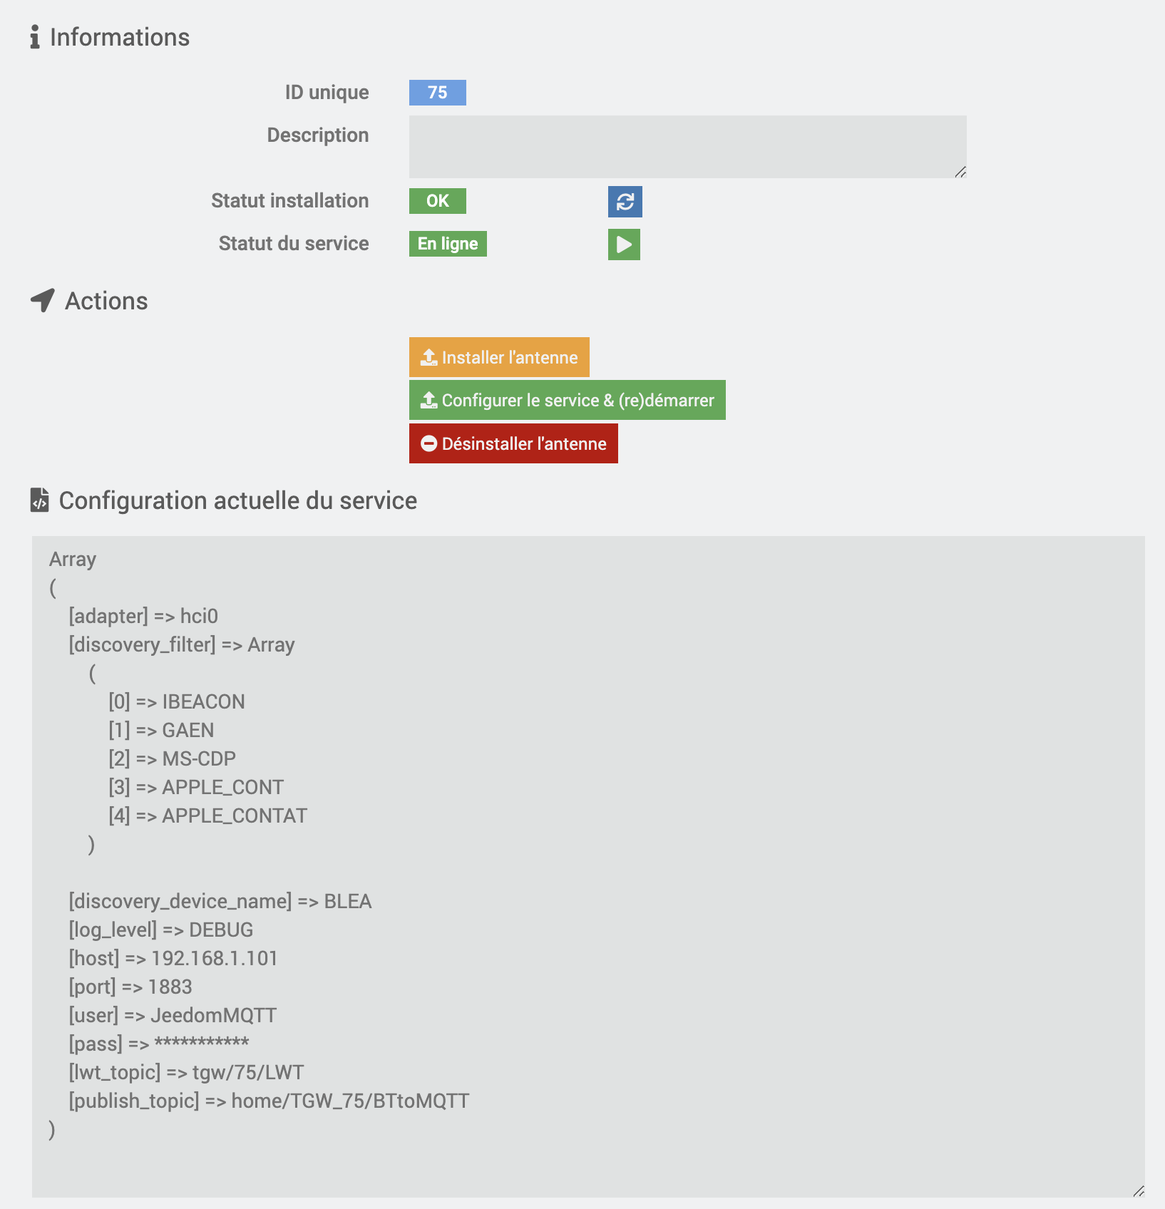Click the upload icon on Installer l'antenne
The width and height of the screenshot is (1165, 1209).
[x=428, y=357]
